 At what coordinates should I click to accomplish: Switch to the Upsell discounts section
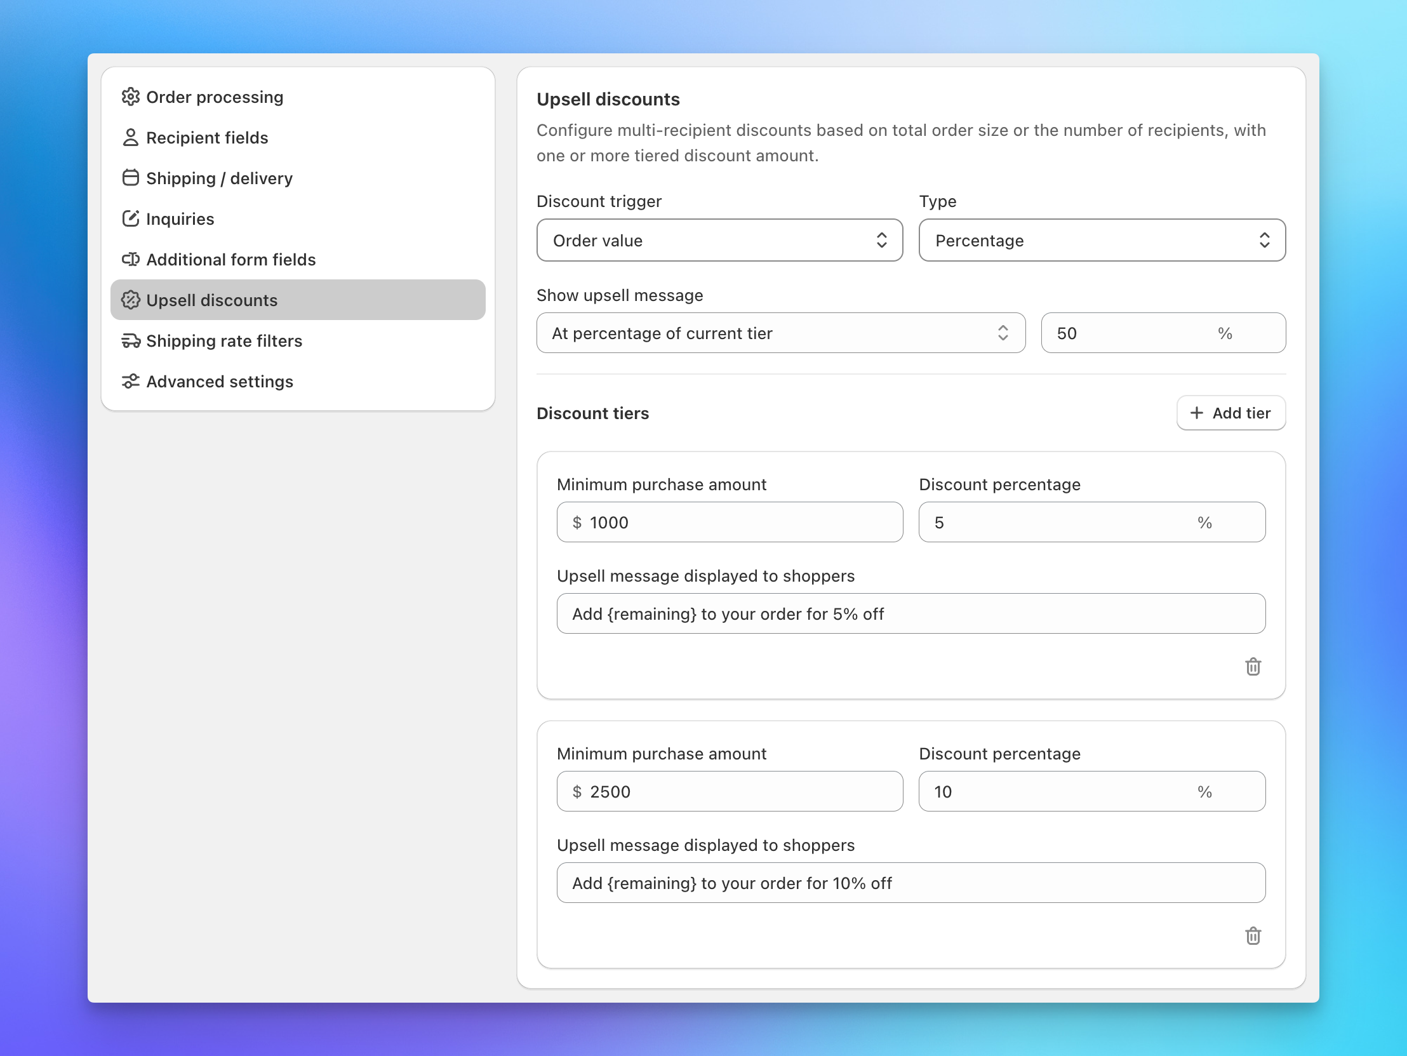pos(212,300)
